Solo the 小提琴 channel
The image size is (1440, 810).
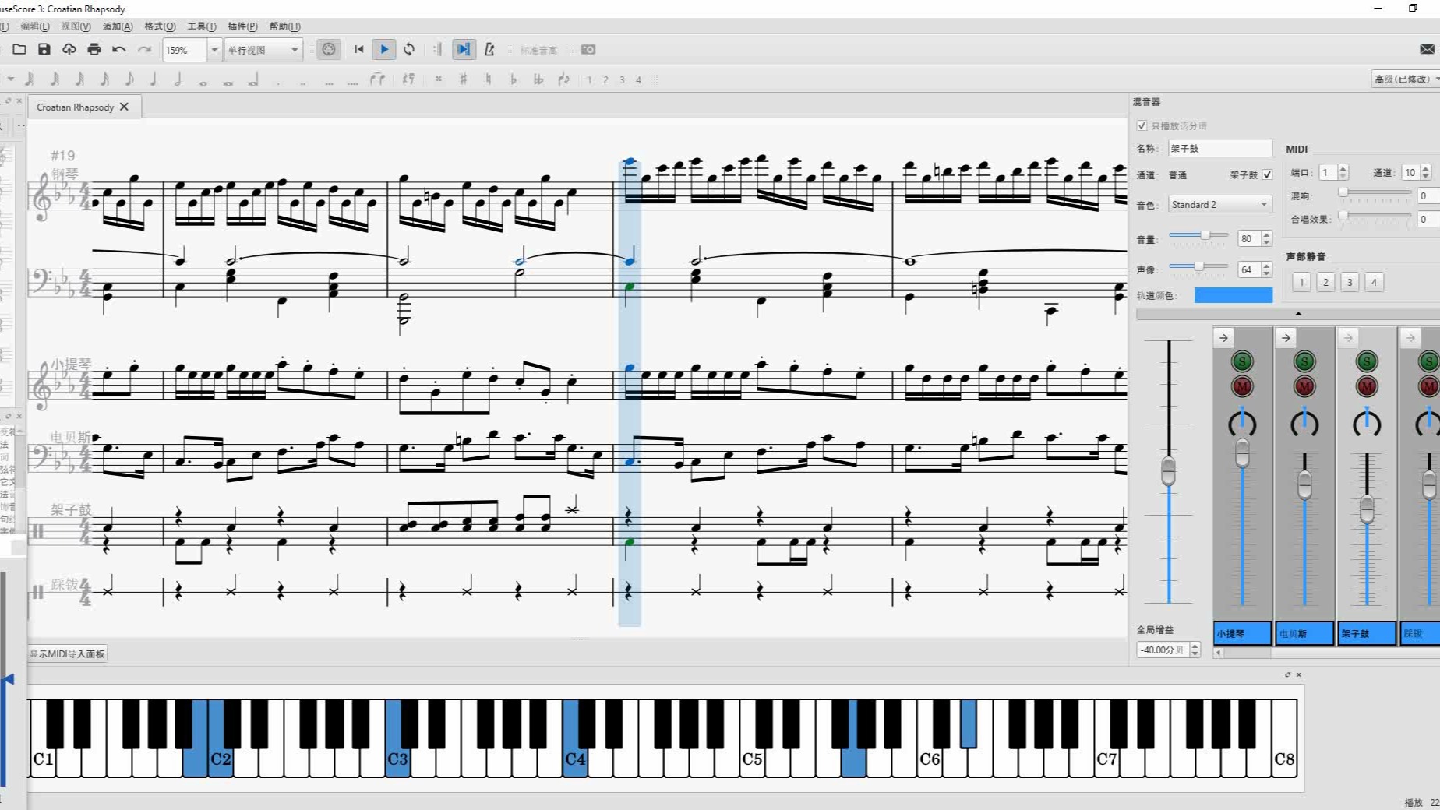(x=1242, y=361)
